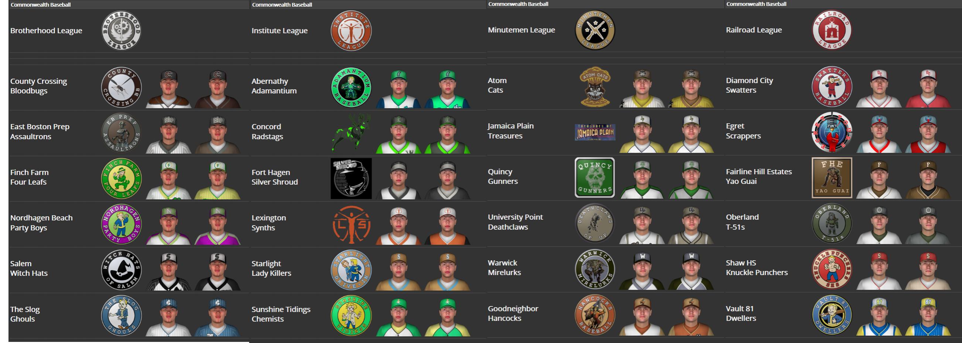Open the Lexington Synths orange logo
Screen dimensions: 962x343
pos(351,224)
